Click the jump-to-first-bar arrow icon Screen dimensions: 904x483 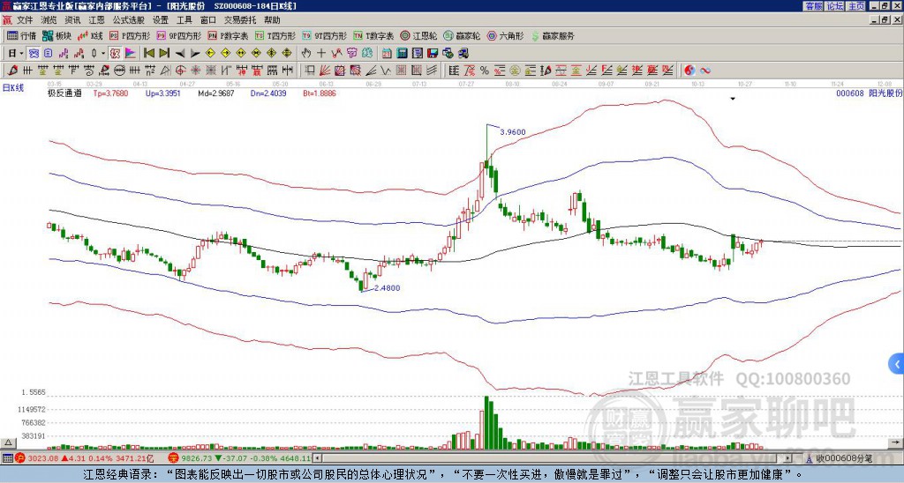(x=148, y=54)
